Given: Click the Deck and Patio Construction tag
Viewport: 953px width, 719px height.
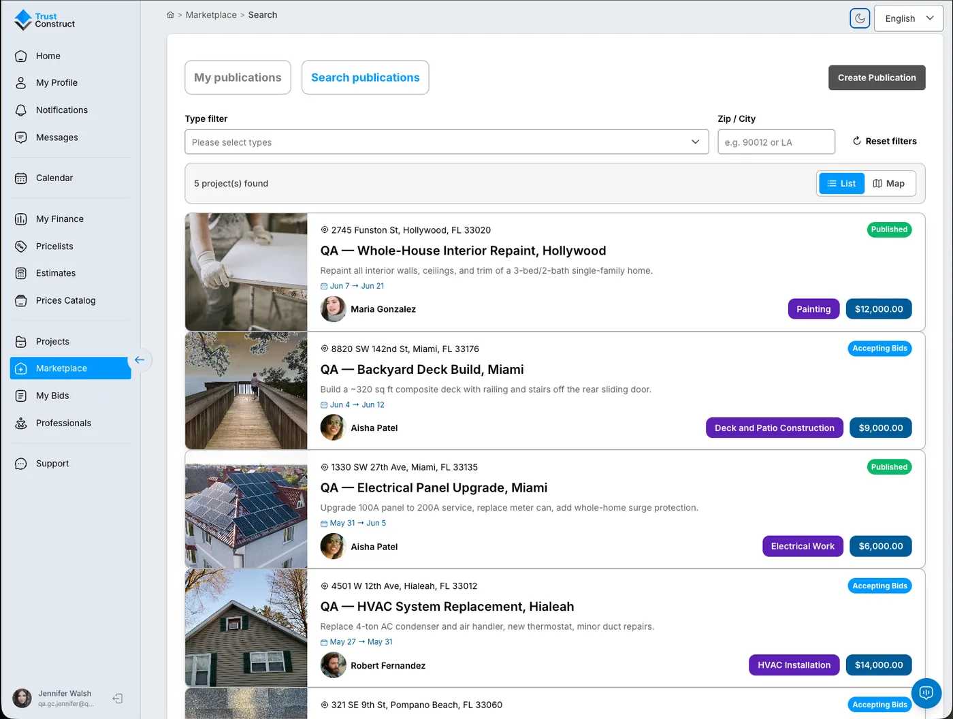Looking at the screenshot, I should click(775, 428).
